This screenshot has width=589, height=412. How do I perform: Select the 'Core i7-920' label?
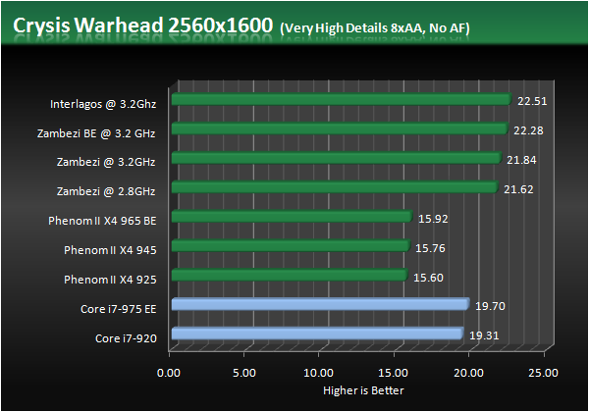[x=126, y=338]
